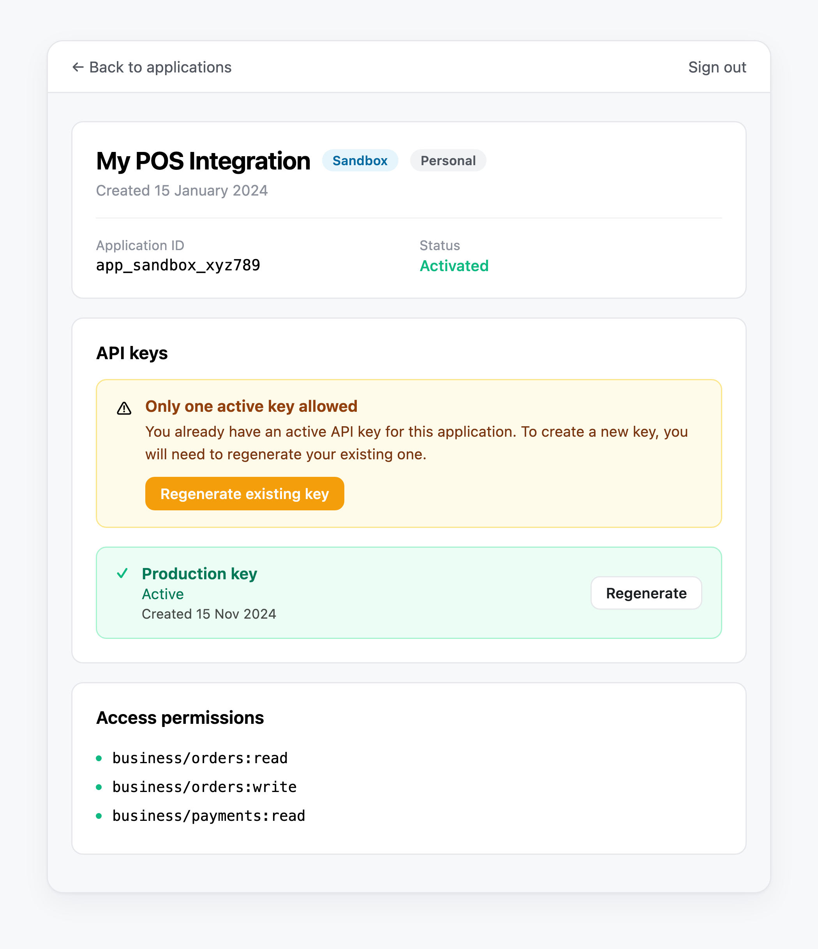Select the app_sandbox_xyz789 application ID

[x=178, y=265]
